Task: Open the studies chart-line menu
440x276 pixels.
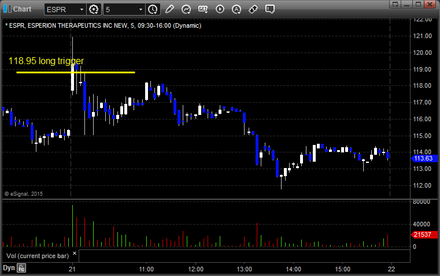Action: [186, 9]
